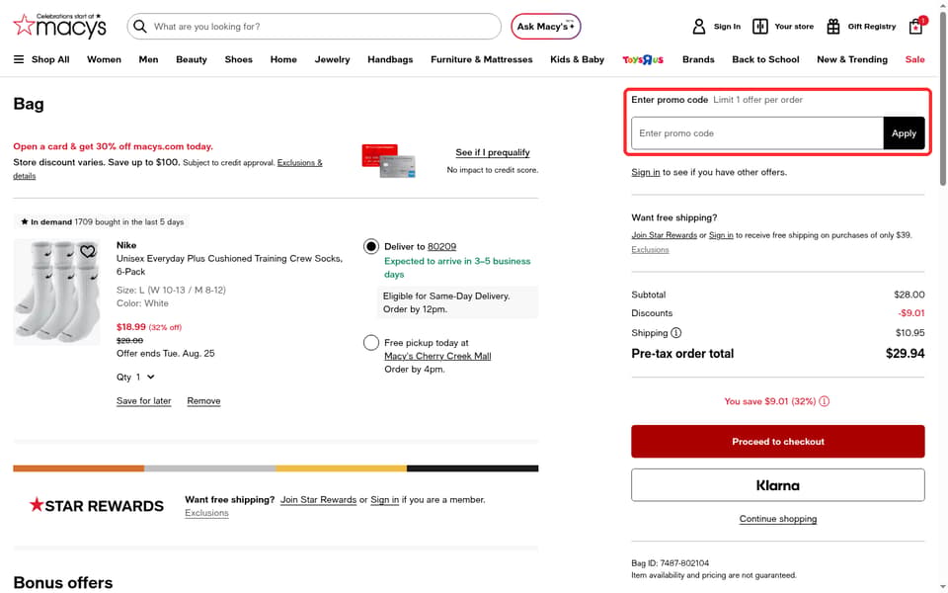948x593 pixels.
Task: Click See if I prequalify link
Action: click(492, 152)
